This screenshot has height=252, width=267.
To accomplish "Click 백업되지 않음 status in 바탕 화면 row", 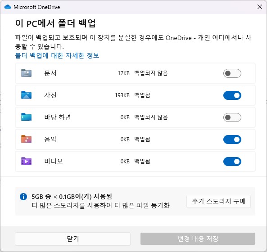I will click(151, 117).
